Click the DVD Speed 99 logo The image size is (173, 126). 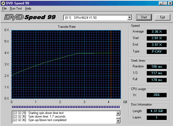pos(30,17)
